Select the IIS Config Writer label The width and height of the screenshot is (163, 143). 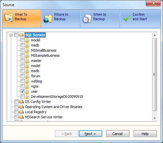(38, 102)
